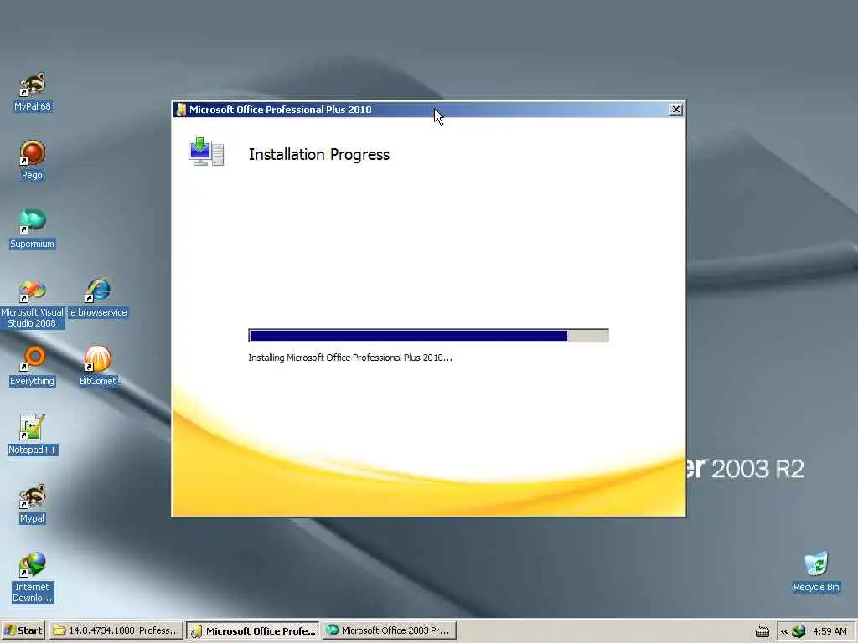
Task: Switch to the 14.0.4734.1000_Profess folder taskbar button
Action: 116,630
